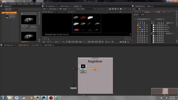Switch to the Dope Sheet tab

(48, 45)
